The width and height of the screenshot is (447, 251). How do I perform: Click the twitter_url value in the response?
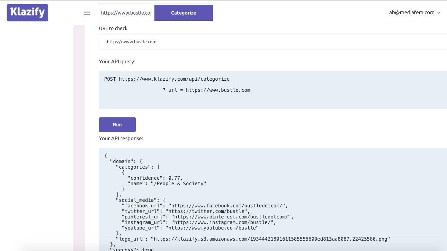[x=207, y=211]
